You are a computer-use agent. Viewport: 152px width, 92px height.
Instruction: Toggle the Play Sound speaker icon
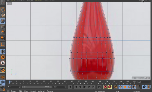tap(144, 87)
